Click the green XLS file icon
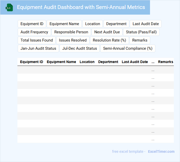180x162 pixels. (x=9, y=7)
